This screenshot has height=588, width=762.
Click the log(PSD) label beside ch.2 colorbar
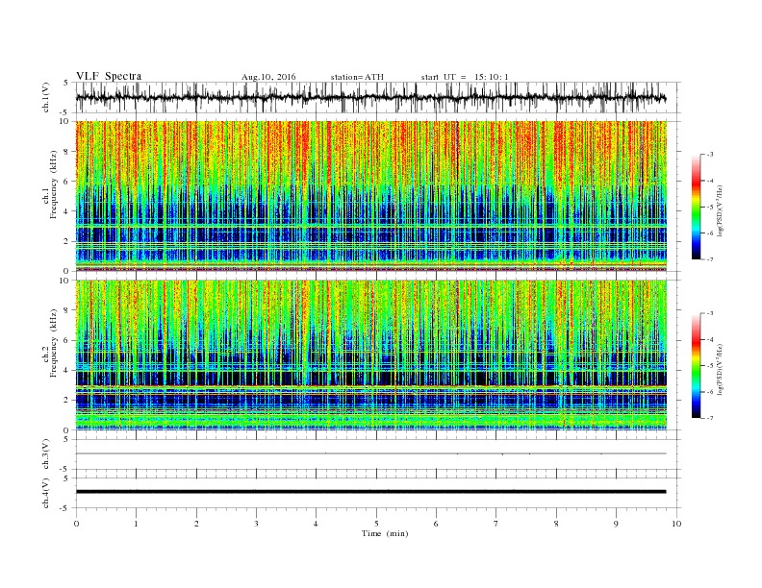point(720,369)
